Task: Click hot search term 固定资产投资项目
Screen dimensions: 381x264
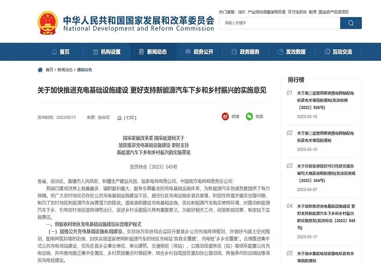Action: (334, 12)
